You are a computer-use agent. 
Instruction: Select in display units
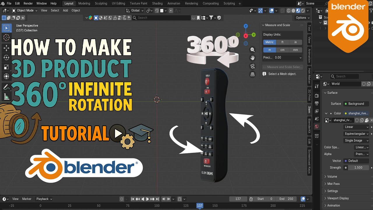point(295,42)
